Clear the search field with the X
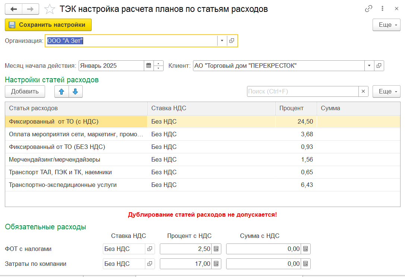 pos(363,92)
